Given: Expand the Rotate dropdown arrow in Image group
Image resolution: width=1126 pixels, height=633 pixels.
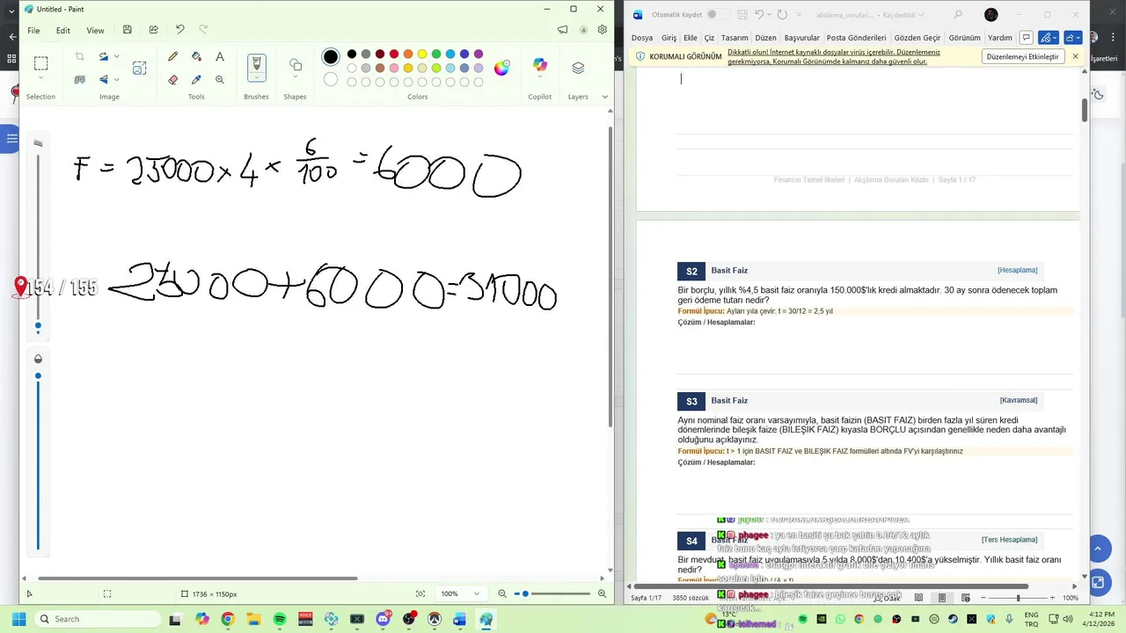Looking at the screenshot, I should click(116, 57).
